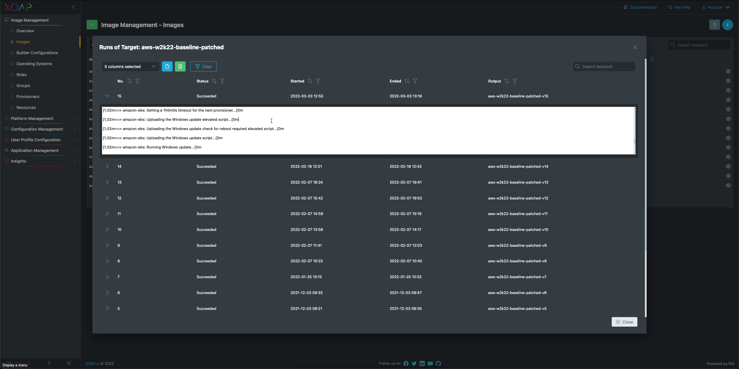This screenshot has width=739, height=369.
Task: Filter the Started column
Action: pos(318,81)
